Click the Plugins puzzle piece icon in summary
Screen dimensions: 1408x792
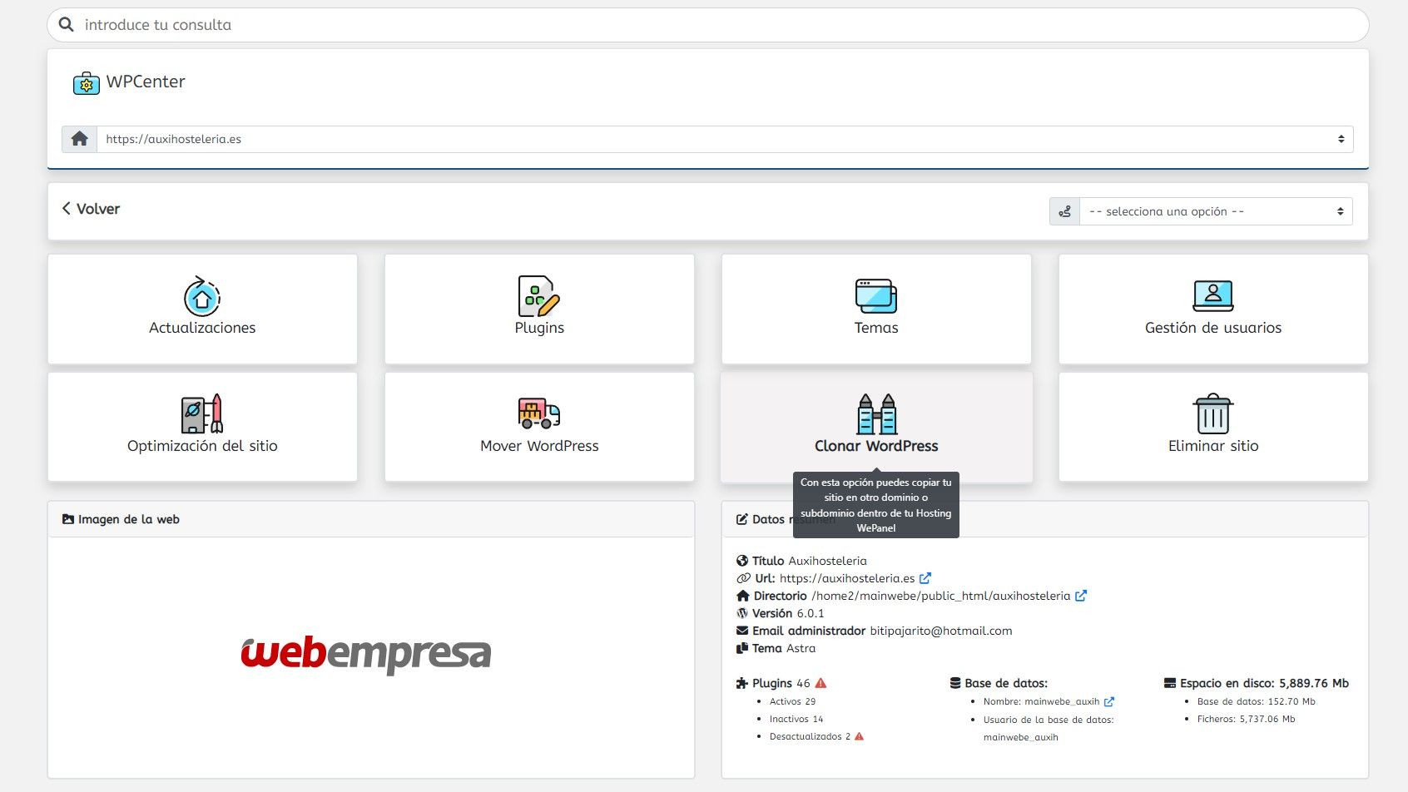(742, 683)
